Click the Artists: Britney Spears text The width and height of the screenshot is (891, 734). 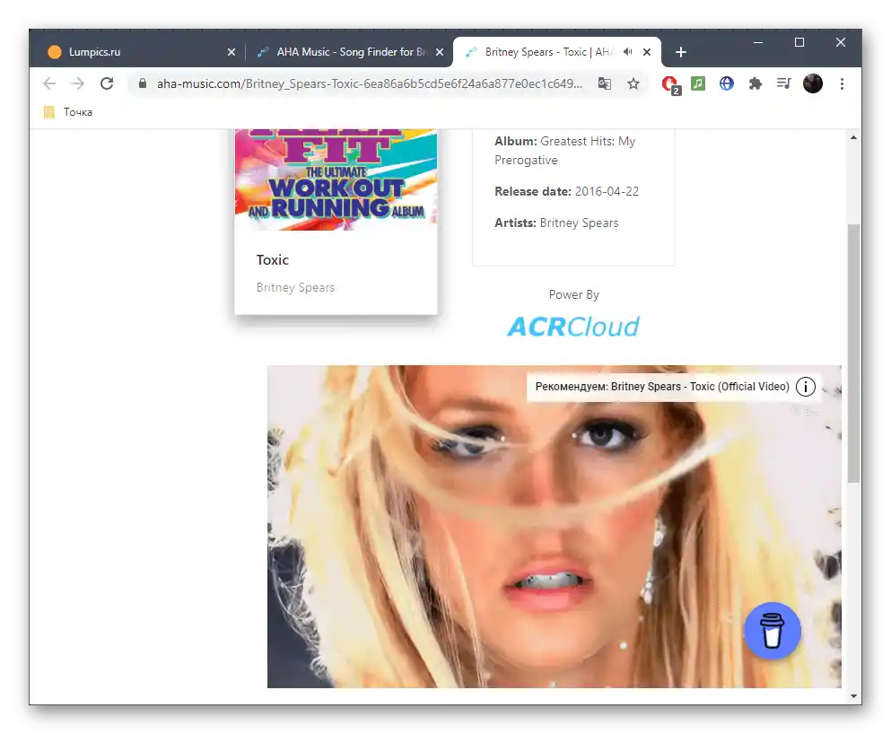point(556,223)
